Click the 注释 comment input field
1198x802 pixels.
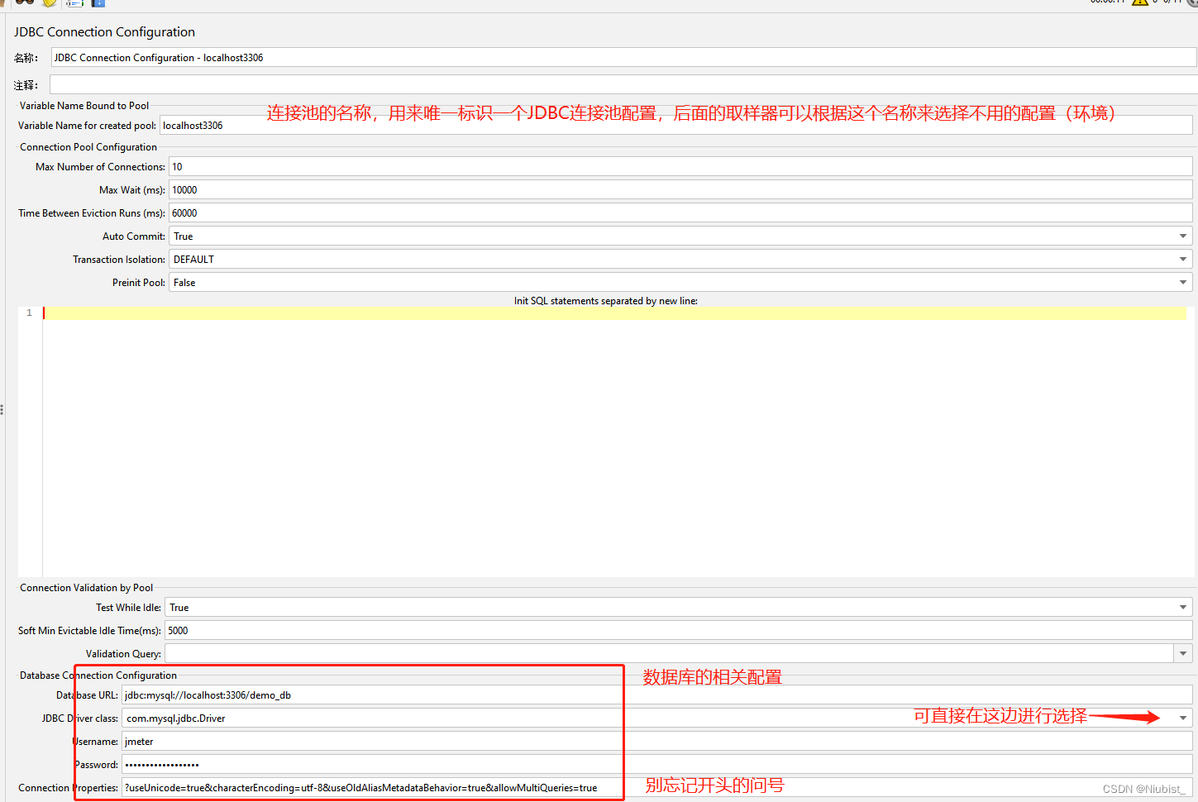coord(623,84)
